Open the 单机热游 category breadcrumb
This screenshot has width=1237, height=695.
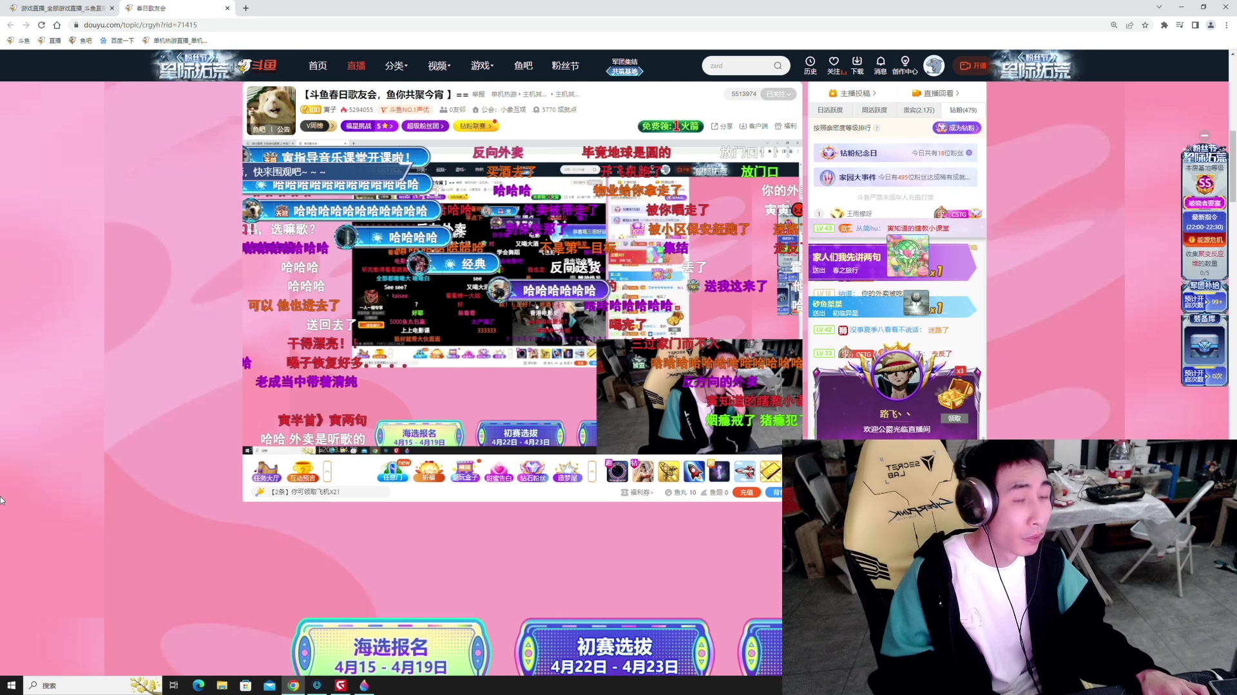click(504, 95)
